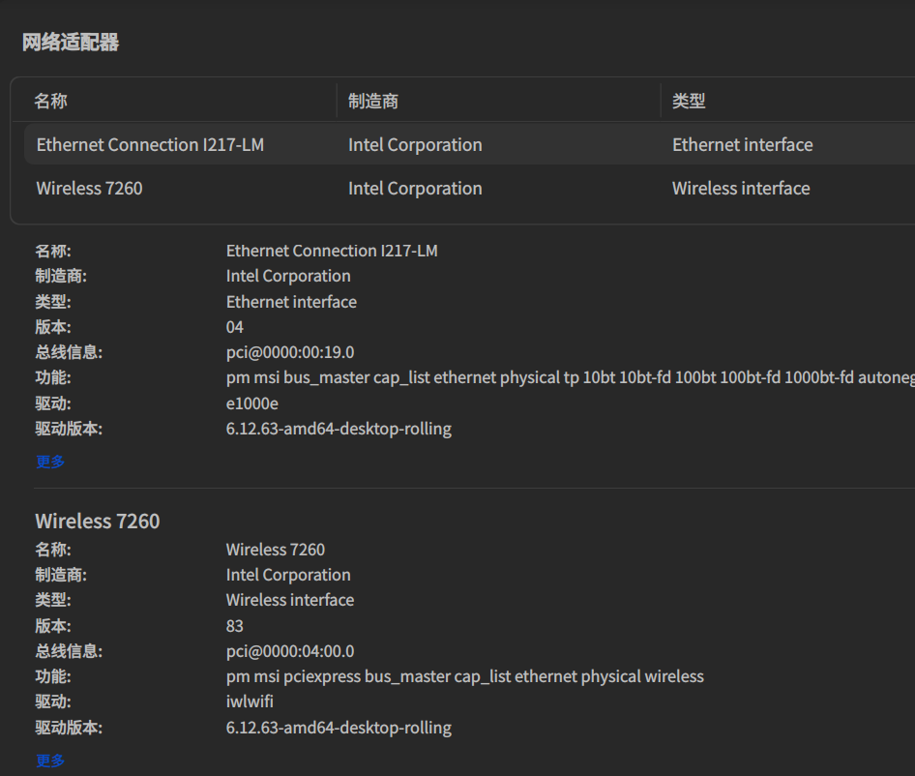This screenshot has height=776, width=915.
Task: Click the Wireless 7260 name value beside 名称 label
Action: pos(276,550)
